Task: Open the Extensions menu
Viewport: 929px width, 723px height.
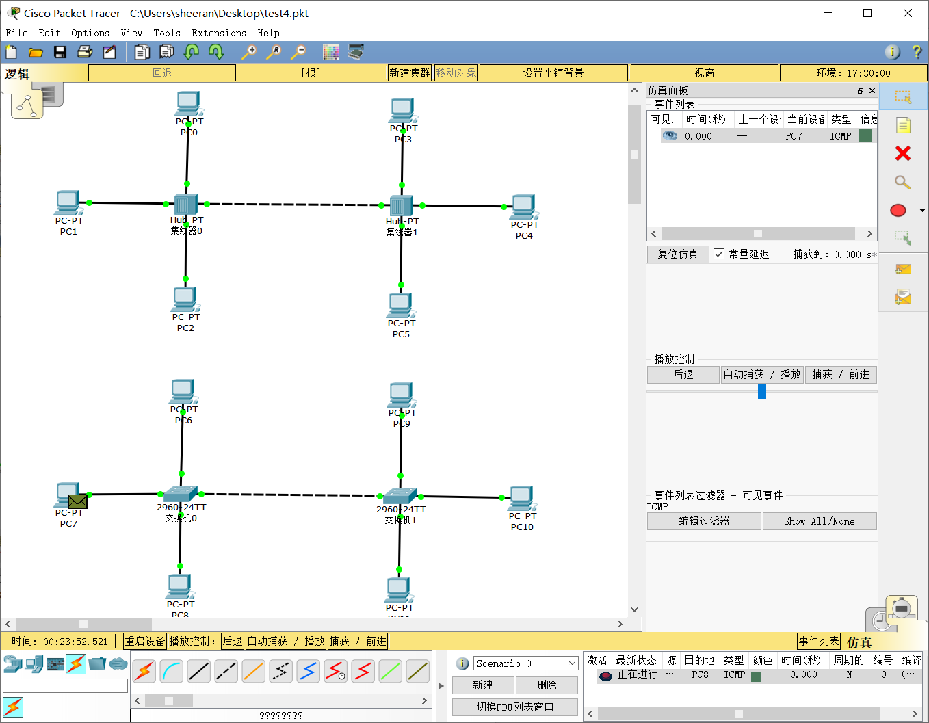Action: point(219,33)
